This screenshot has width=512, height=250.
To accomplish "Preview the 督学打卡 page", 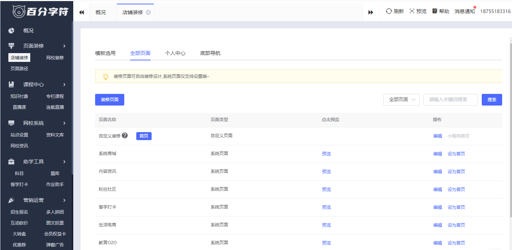I will [327, 207].
